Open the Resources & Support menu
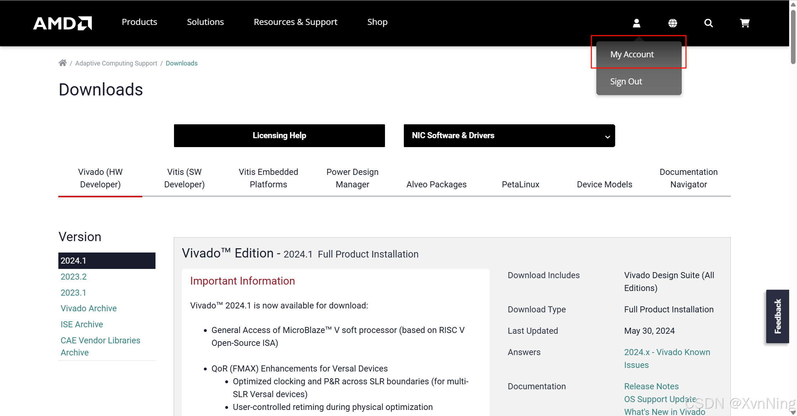Screen dimensions: 797x416 tap(295, 22)
